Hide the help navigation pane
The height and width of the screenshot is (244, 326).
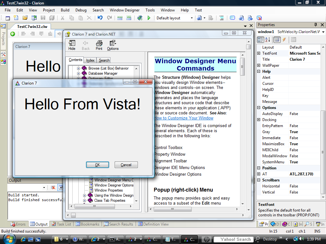click(x=72, y=45)
